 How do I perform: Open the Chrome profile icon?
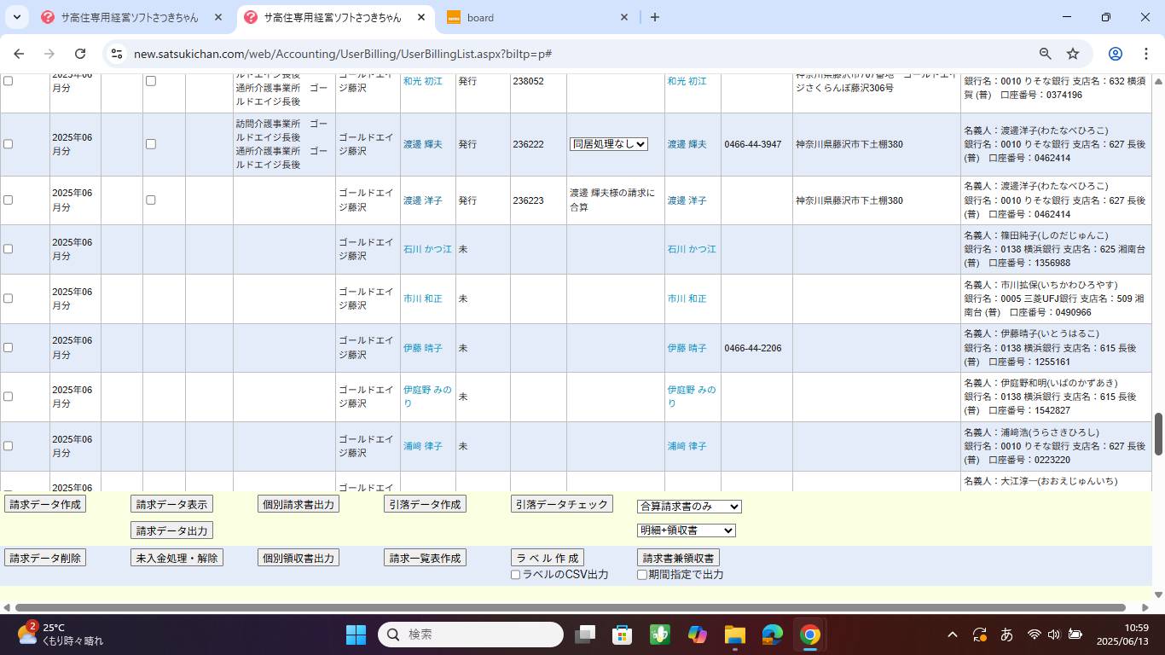pos(1115,54)
